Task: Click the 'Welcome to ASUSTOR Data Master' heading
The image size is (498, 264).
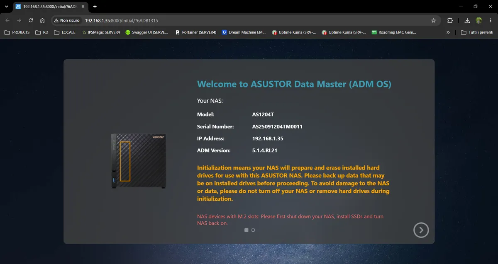Action: pyautogui.click(x=294, y=84)
